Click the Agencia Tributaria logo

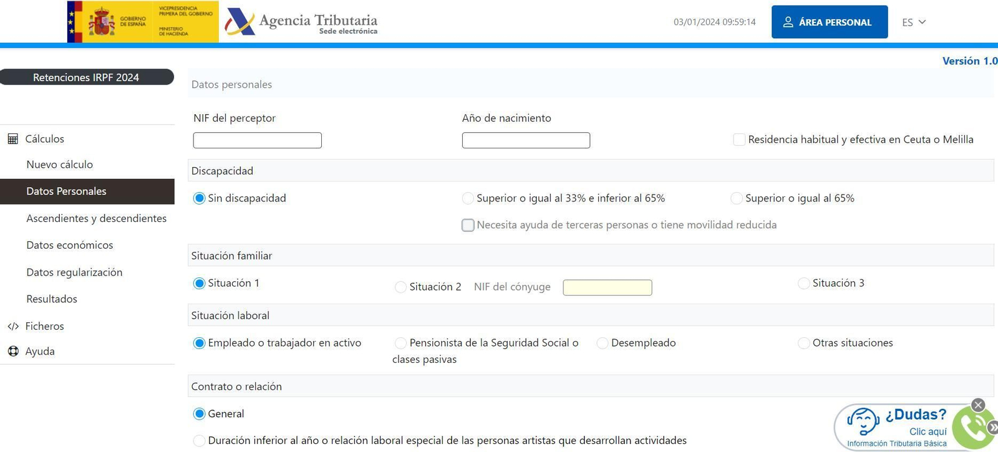coord(301,22)
